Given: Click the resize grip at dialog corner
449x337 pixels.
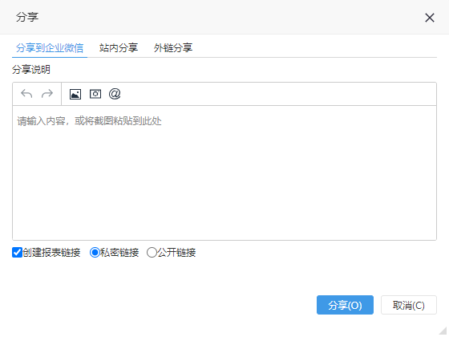Looking at the screenshot, I should click(x=443, y=331).
